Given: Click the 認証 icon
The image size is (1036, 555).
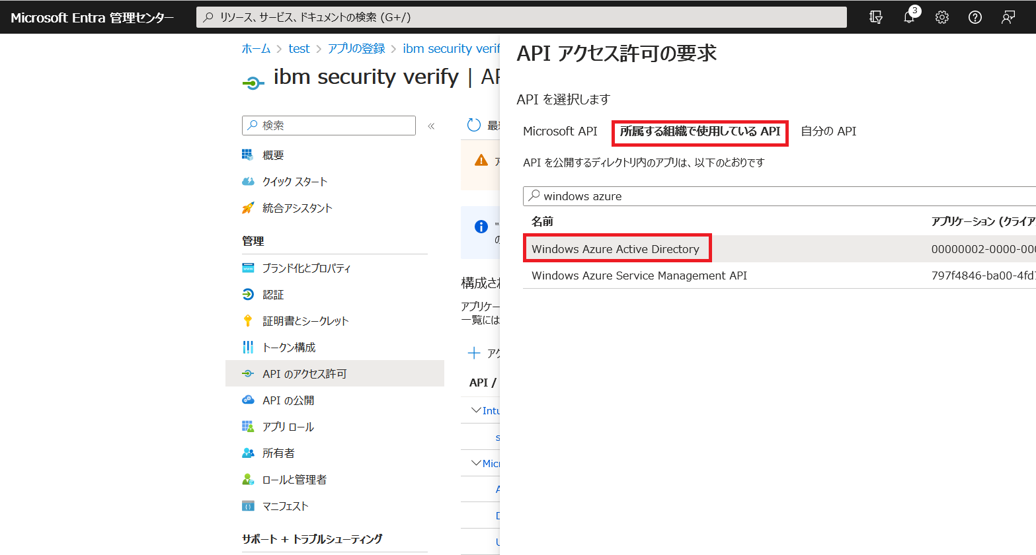Looking at the screenshot, I should click(248, 294).
